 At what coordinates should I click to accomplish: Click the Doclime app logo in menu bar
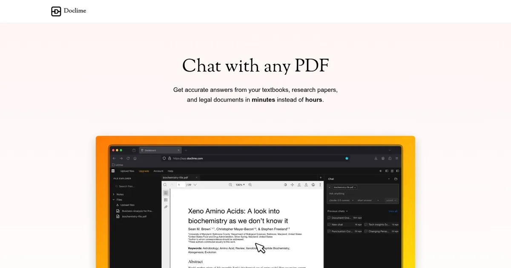(x=113, y=171)
